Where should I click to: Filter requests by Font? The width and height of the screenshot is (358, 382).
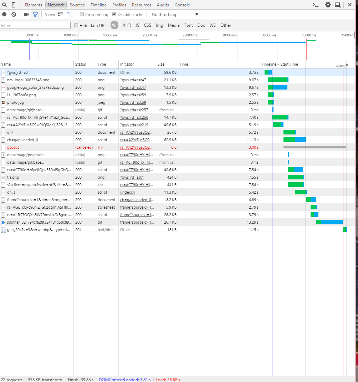(x=188, y=25)
